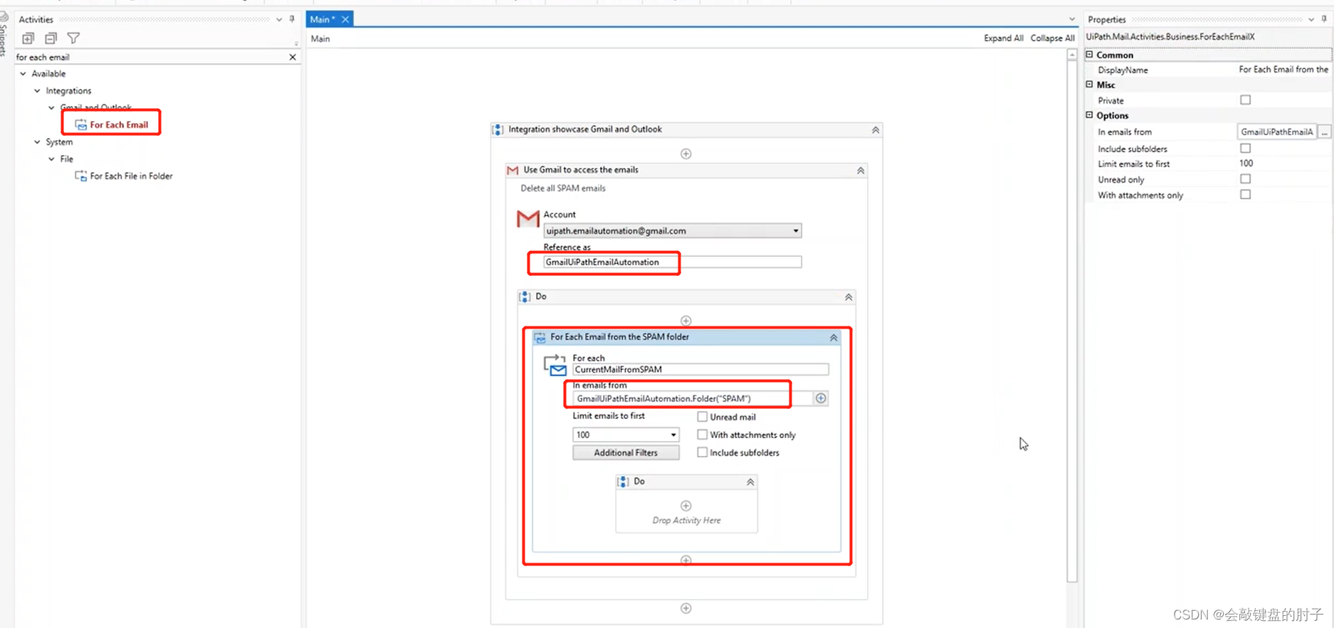Collapse For Each Email from SPAM folder

pos(834,338)
